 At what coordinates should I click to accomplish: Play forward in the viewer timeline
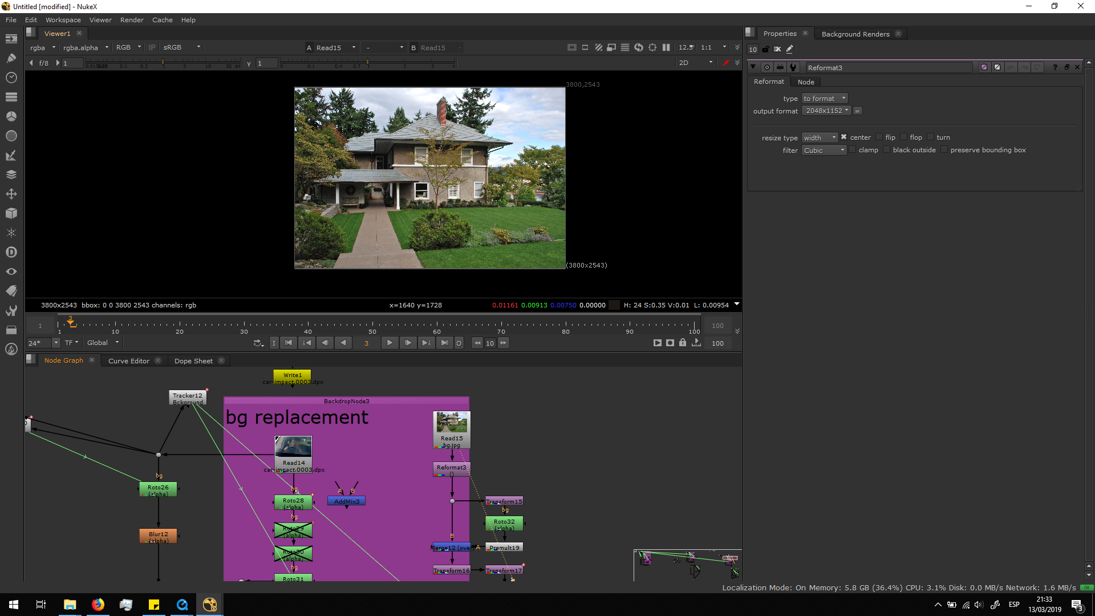tap(390, 343)
